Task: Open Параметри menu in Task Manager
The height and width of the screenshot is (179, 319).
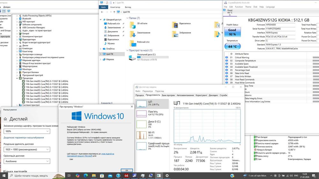Action: click(147, 91)
